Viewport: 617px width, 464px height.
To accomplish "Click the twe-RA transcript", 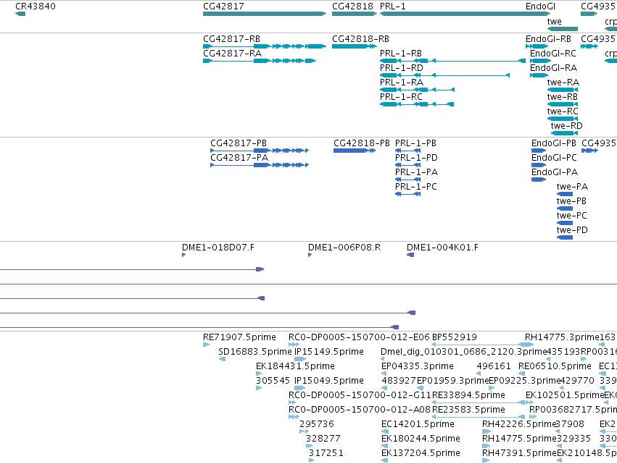I will 563,90.
